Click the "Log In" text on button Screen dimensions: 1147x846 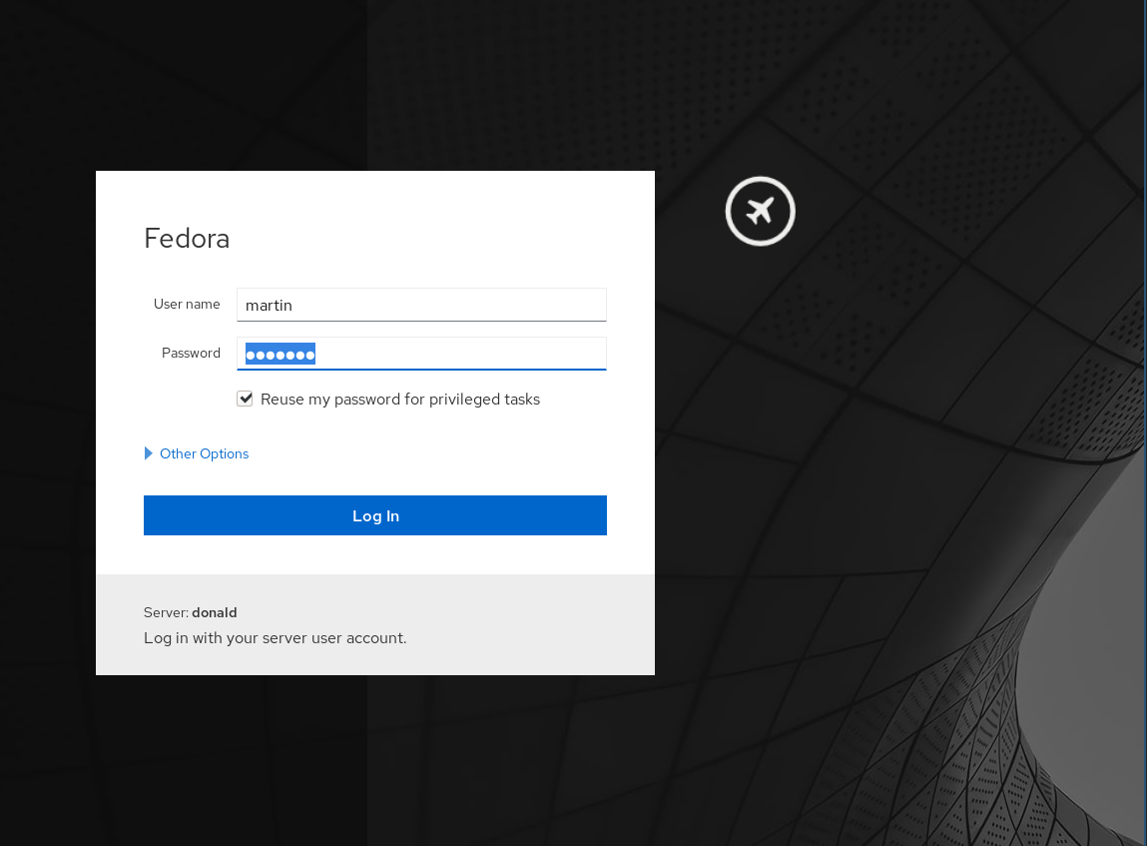375,515
